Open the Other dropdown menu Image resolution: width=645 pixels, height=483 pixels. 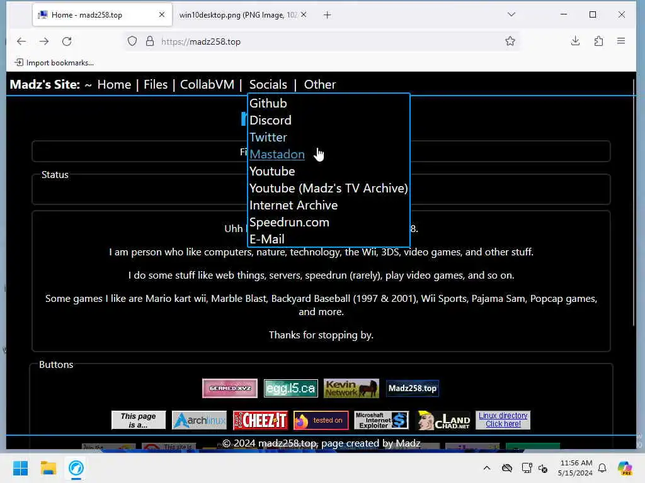tap(319, 85)
